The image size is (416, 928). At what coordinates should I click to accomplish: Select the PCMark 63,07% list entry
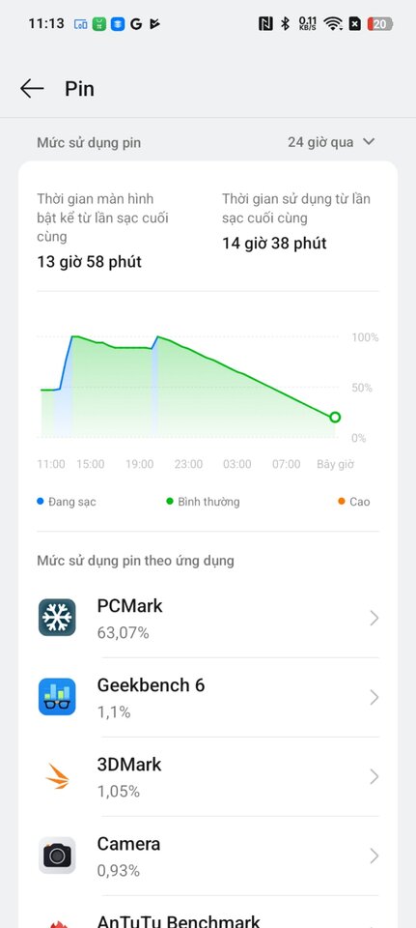coord(208,618)
